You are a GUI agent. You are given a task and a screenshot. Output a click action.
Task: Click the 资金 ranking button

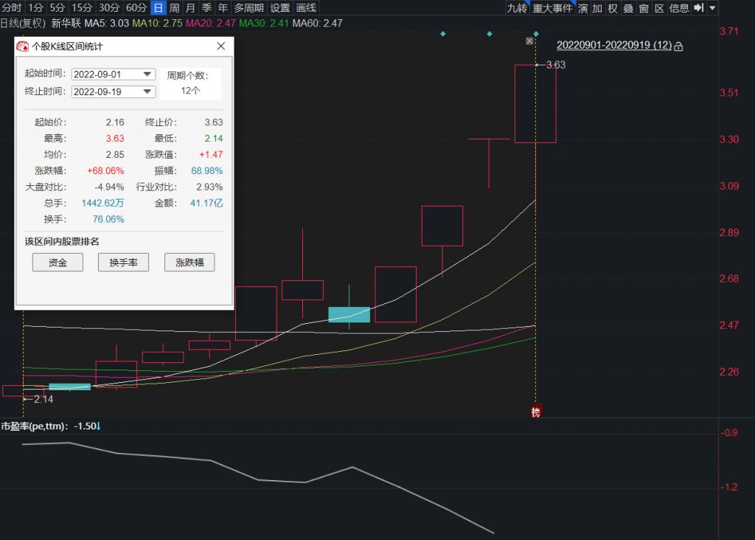(58, 262)
